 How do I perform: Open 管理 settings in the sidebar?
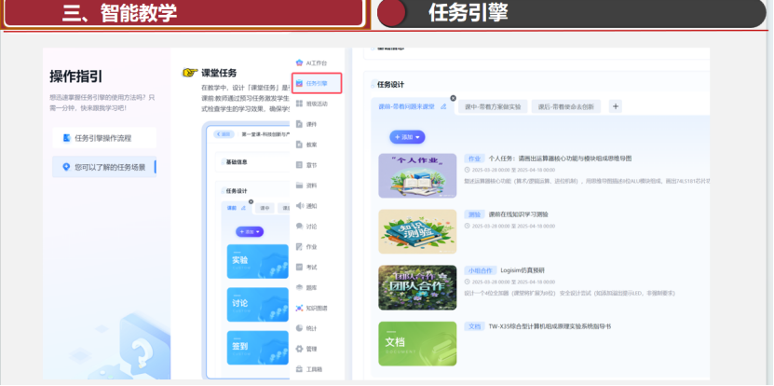[310, 349]
